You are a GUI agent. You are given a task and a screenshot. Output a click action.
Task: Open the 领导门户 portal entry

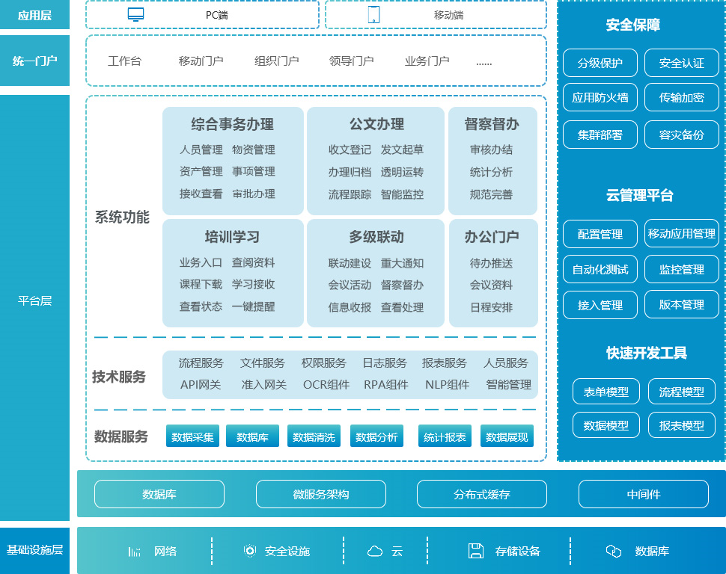(x=351, y=61)
